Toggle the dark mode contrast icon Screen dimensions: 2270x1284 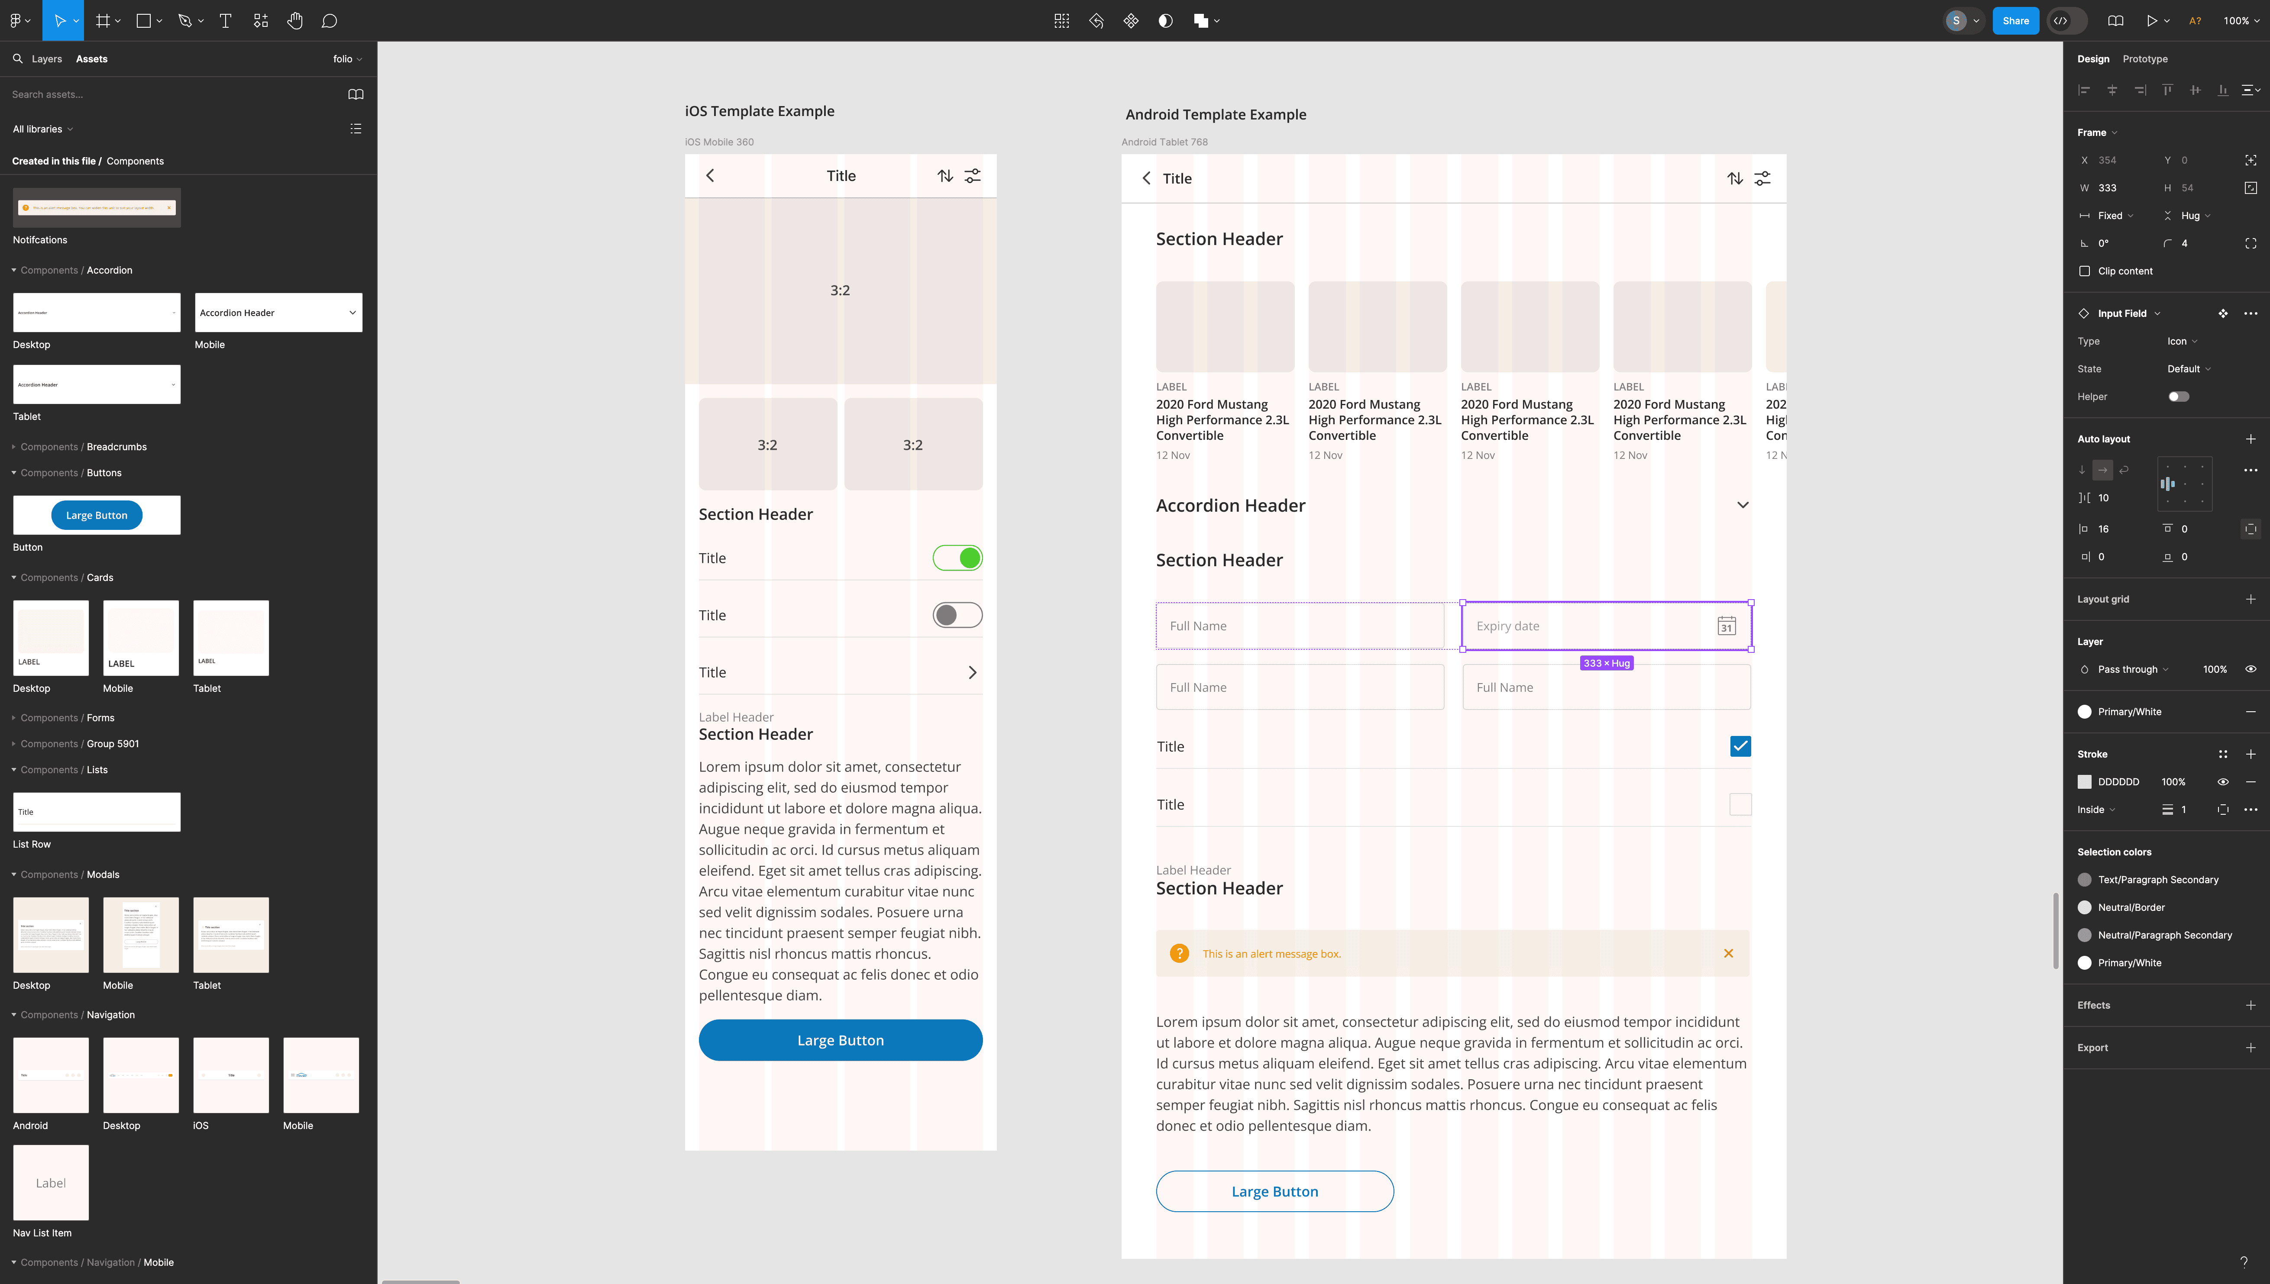[1165, 20]
